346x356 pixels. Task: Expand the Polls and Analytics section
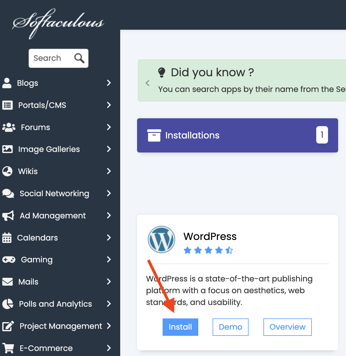tap(109, 304)
